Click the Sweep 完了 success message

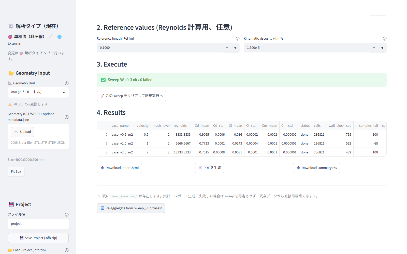click(242, 80)
